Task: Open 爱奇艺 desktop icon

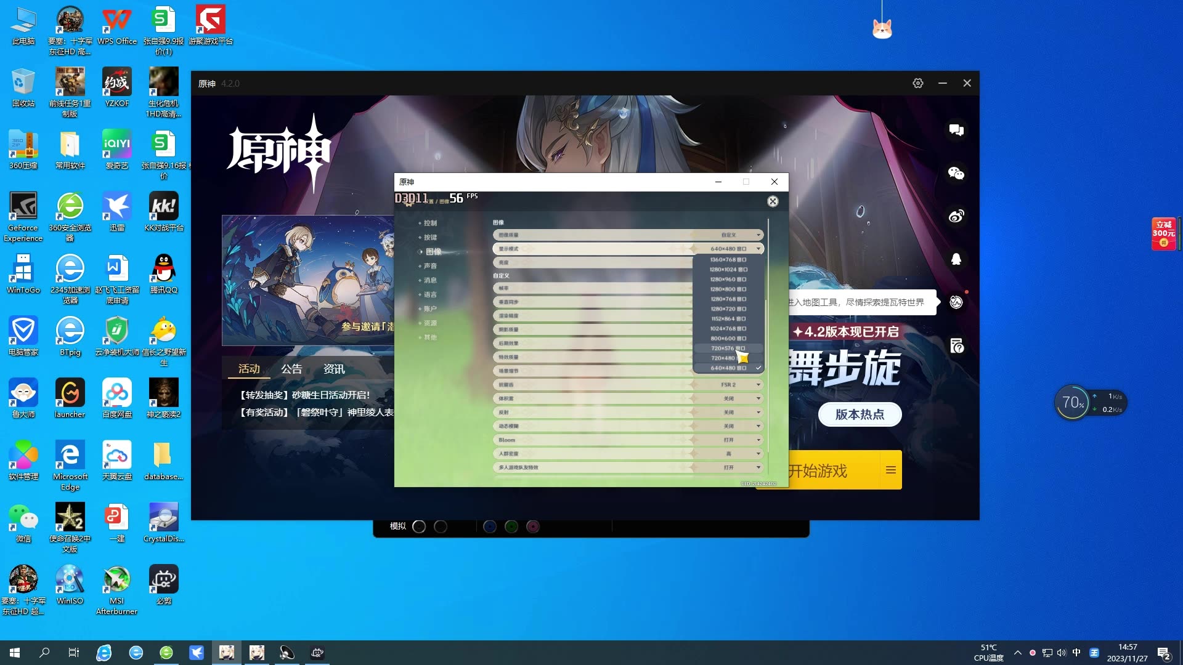Action: 116,150
